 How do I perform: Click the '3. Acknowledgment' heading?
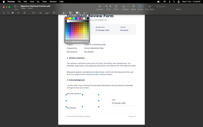pyautogui.click(x=76, y=80)
